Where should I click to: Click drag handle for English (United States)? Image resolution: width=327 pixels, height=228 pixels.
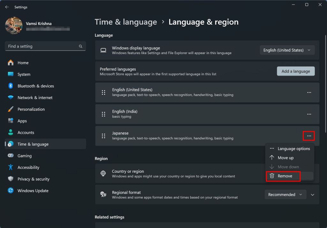coord(103,92)
